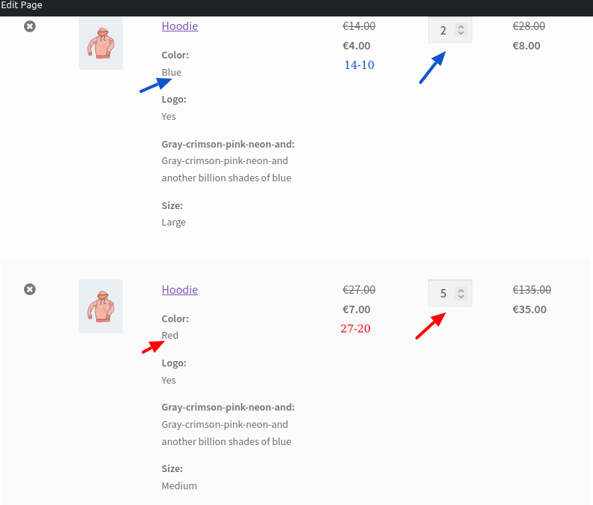Image resolution: width=593 pixels, height=505 pixels.
Task: Open the first Hoodie product thumbnail
Action: point(100,43)
